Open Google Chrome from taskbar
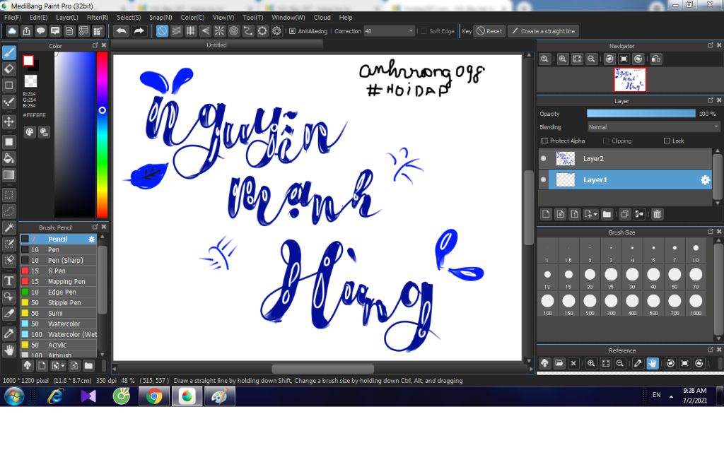724x467 pixels. tap(153, 396)
